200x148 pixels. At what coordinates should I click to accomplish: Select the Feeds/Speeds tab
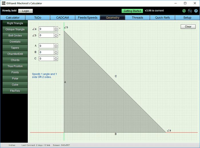pyautogui.click(x=87, y=18)
